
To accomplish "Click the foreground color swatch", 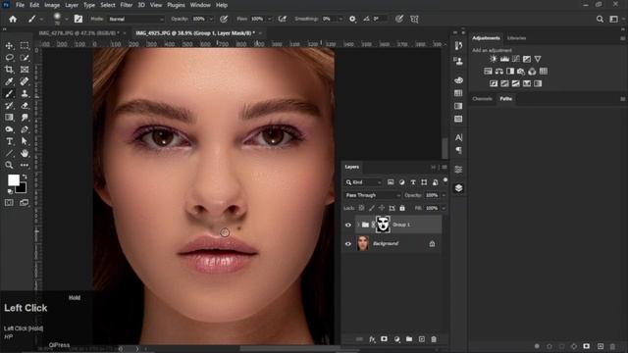I will tap(14, 180).
